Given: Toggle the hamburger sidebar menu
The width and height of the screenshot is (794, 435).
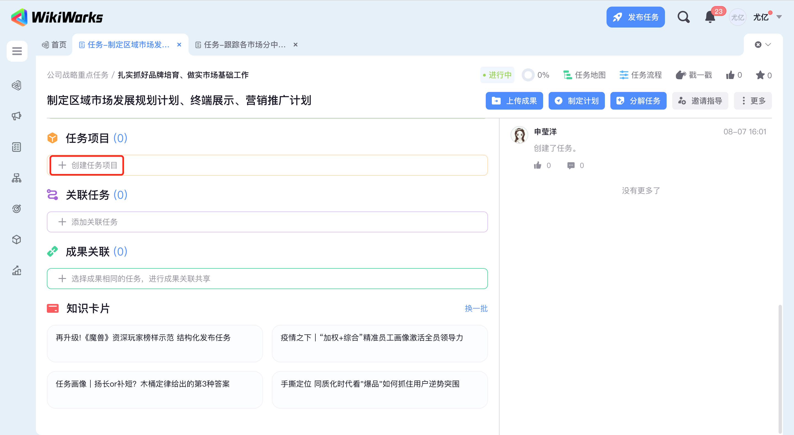Looking at the screenshot, I should [17, 51].
